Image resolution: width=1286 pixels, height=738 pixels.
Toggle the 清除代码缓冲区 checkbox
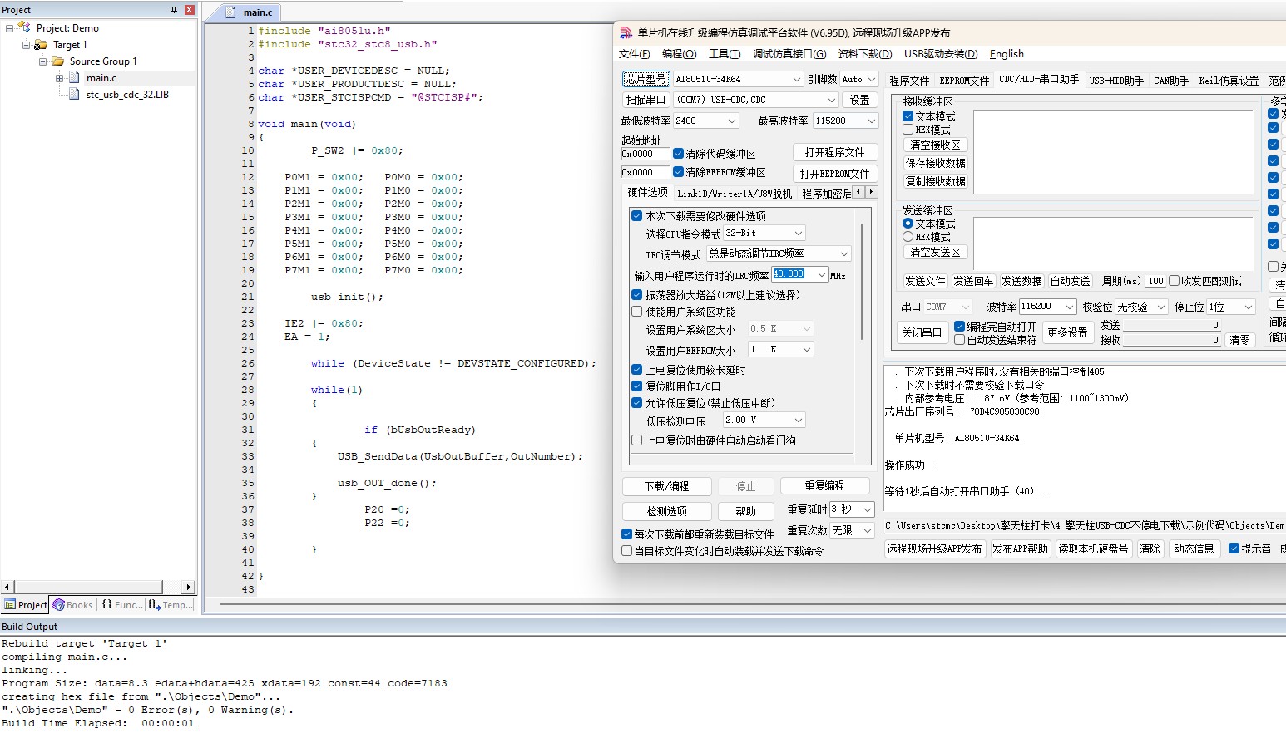[x=678, y=154]
